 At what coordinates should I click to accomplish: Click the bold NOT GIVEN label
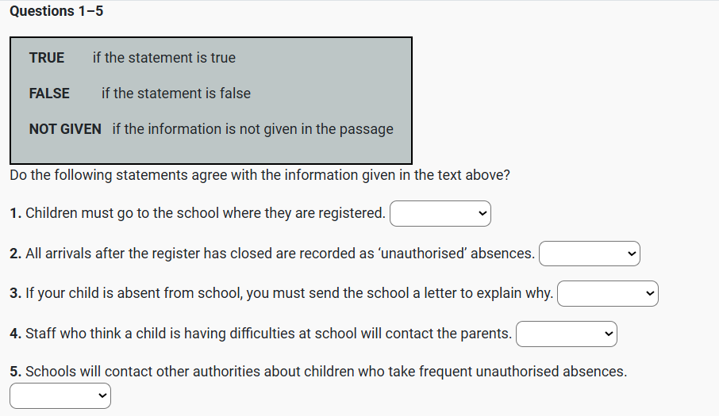(65, 129)
